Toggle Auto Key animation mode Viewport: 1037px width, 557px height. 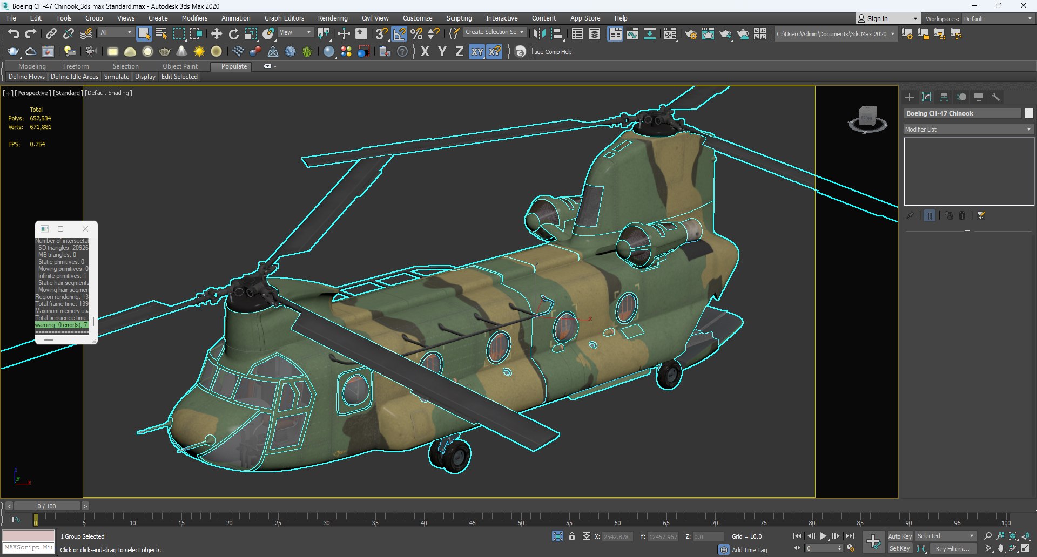[x=900, y=536]
